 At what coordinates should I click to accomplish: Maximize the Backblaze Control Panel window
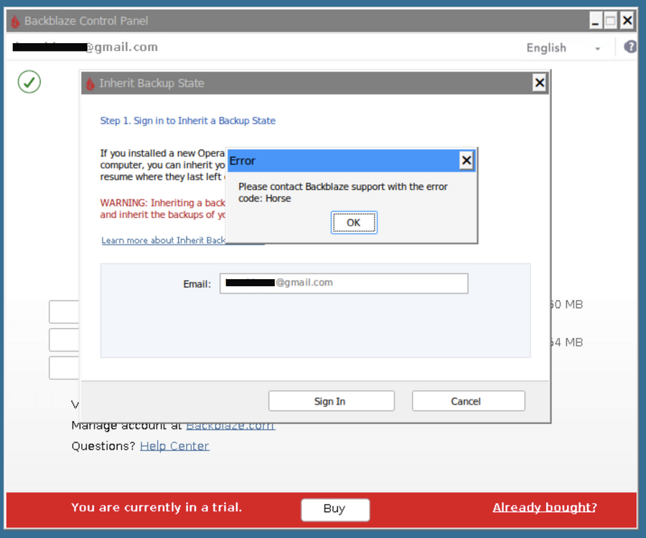(611, 21)
